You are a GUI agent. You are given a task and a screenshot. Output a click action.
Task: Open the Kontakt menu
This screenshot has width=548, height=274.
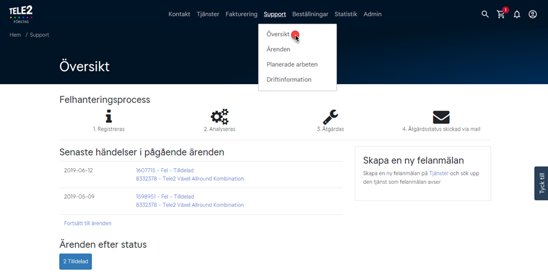179,15
